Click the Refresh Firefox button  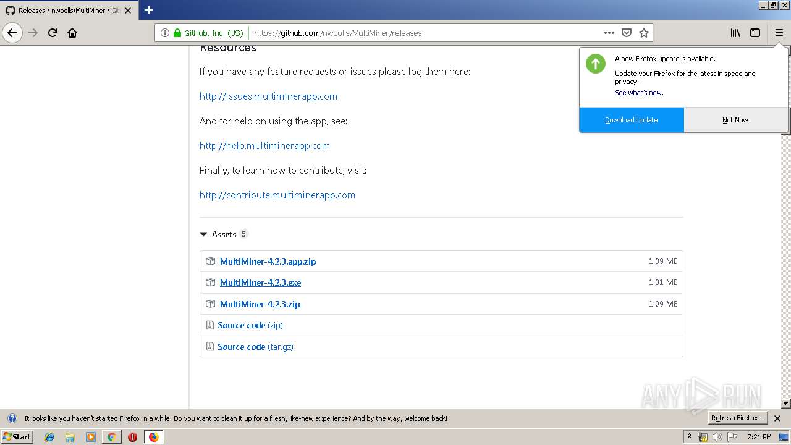click(x=737, y=418)
